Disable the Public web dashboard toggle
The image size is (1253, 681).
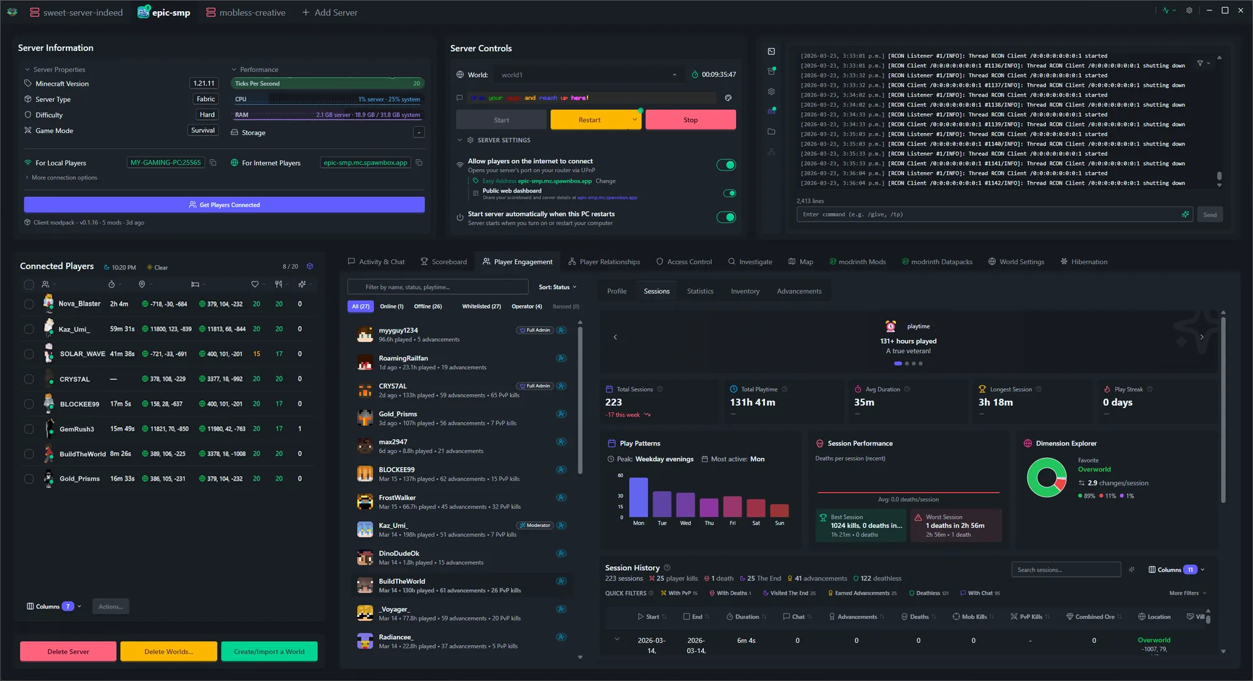(730, 193)
